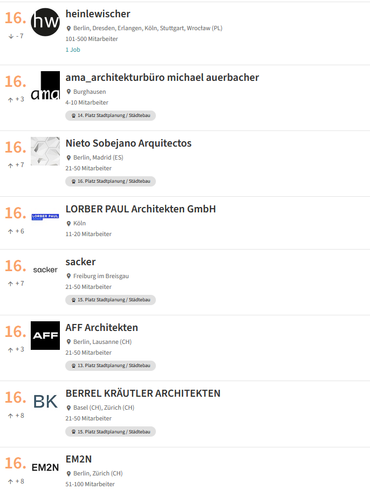Image resolution: width=370 pixels, height=497 pixels.
Task: Open the AFF Architekten title
Action: point(102,328)
